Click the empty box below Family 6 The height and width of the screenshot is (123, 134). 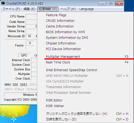click(30, 48)
